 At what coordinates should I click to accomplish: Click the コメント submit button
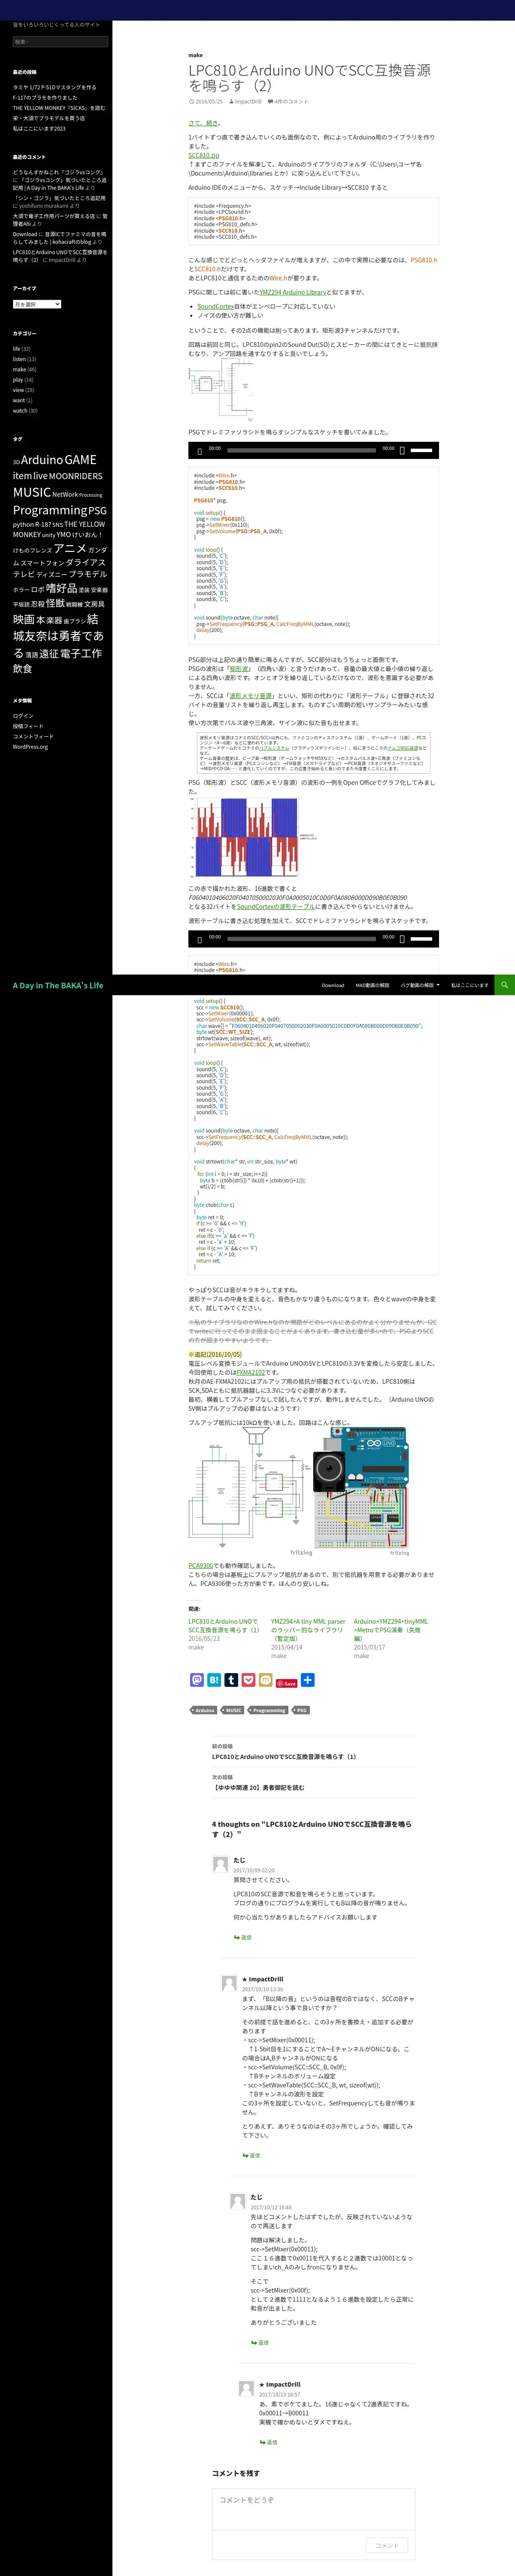(x=387, y=2545)
